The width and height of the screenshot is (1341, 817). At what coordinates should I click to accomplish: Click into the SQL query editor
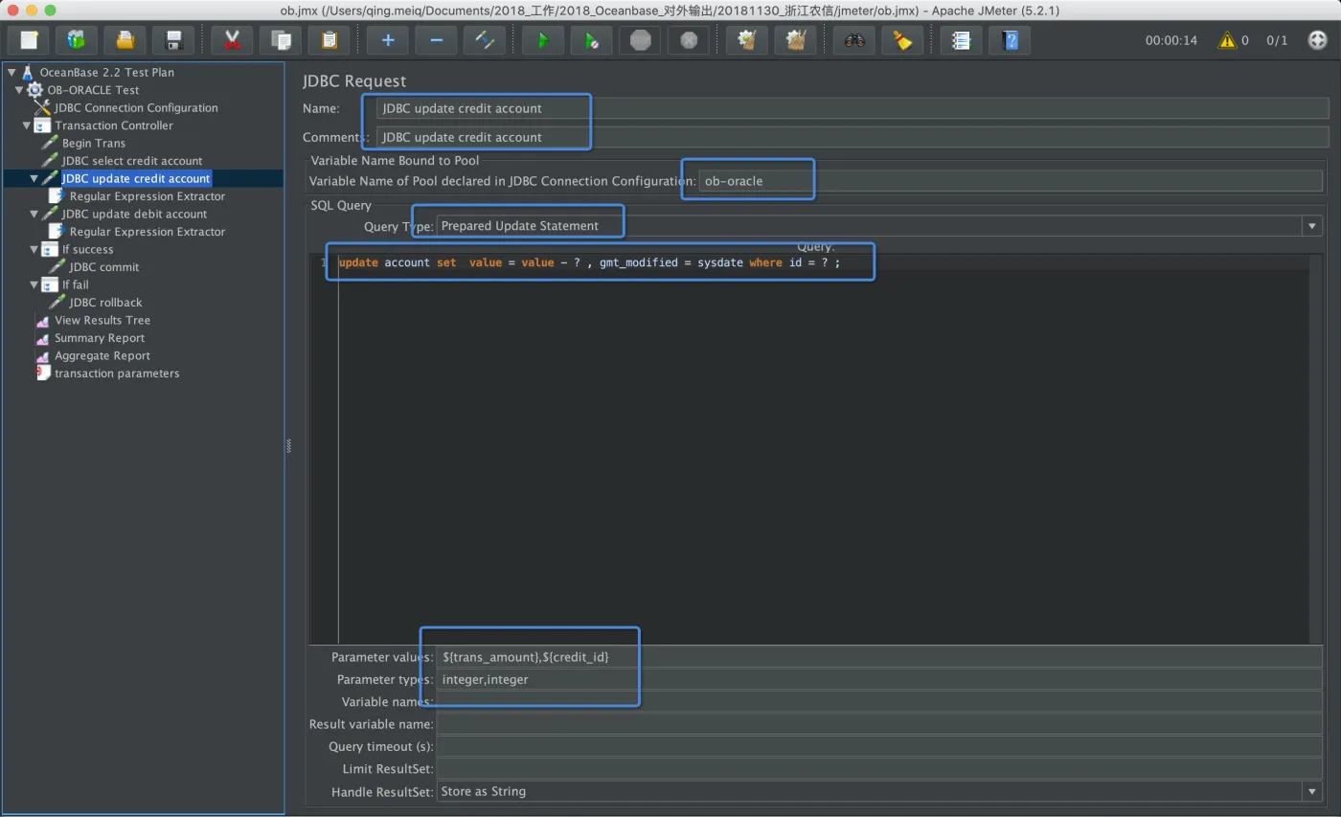(822, 450)
